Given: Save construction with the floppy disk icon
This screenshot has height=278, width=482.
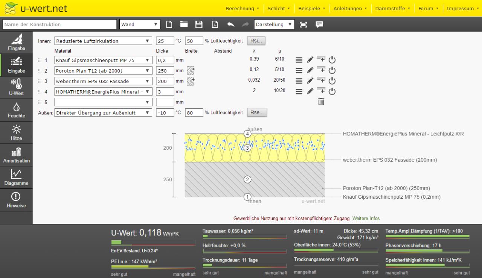Looking at the screenshot, I should [199, 24].
